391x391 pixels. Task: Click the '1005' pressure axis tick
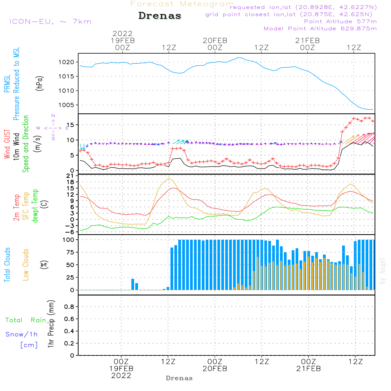pyautogui.click(x=66, y=105)
